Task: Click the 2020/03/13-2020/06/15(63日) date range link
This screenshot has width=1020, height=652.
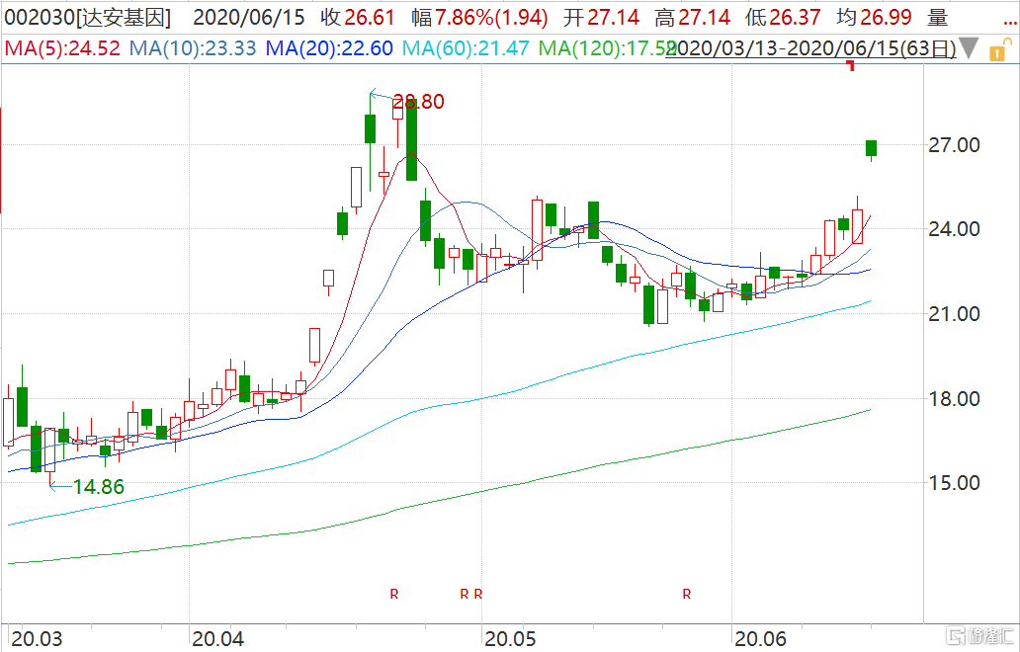Action: (810, 48)
